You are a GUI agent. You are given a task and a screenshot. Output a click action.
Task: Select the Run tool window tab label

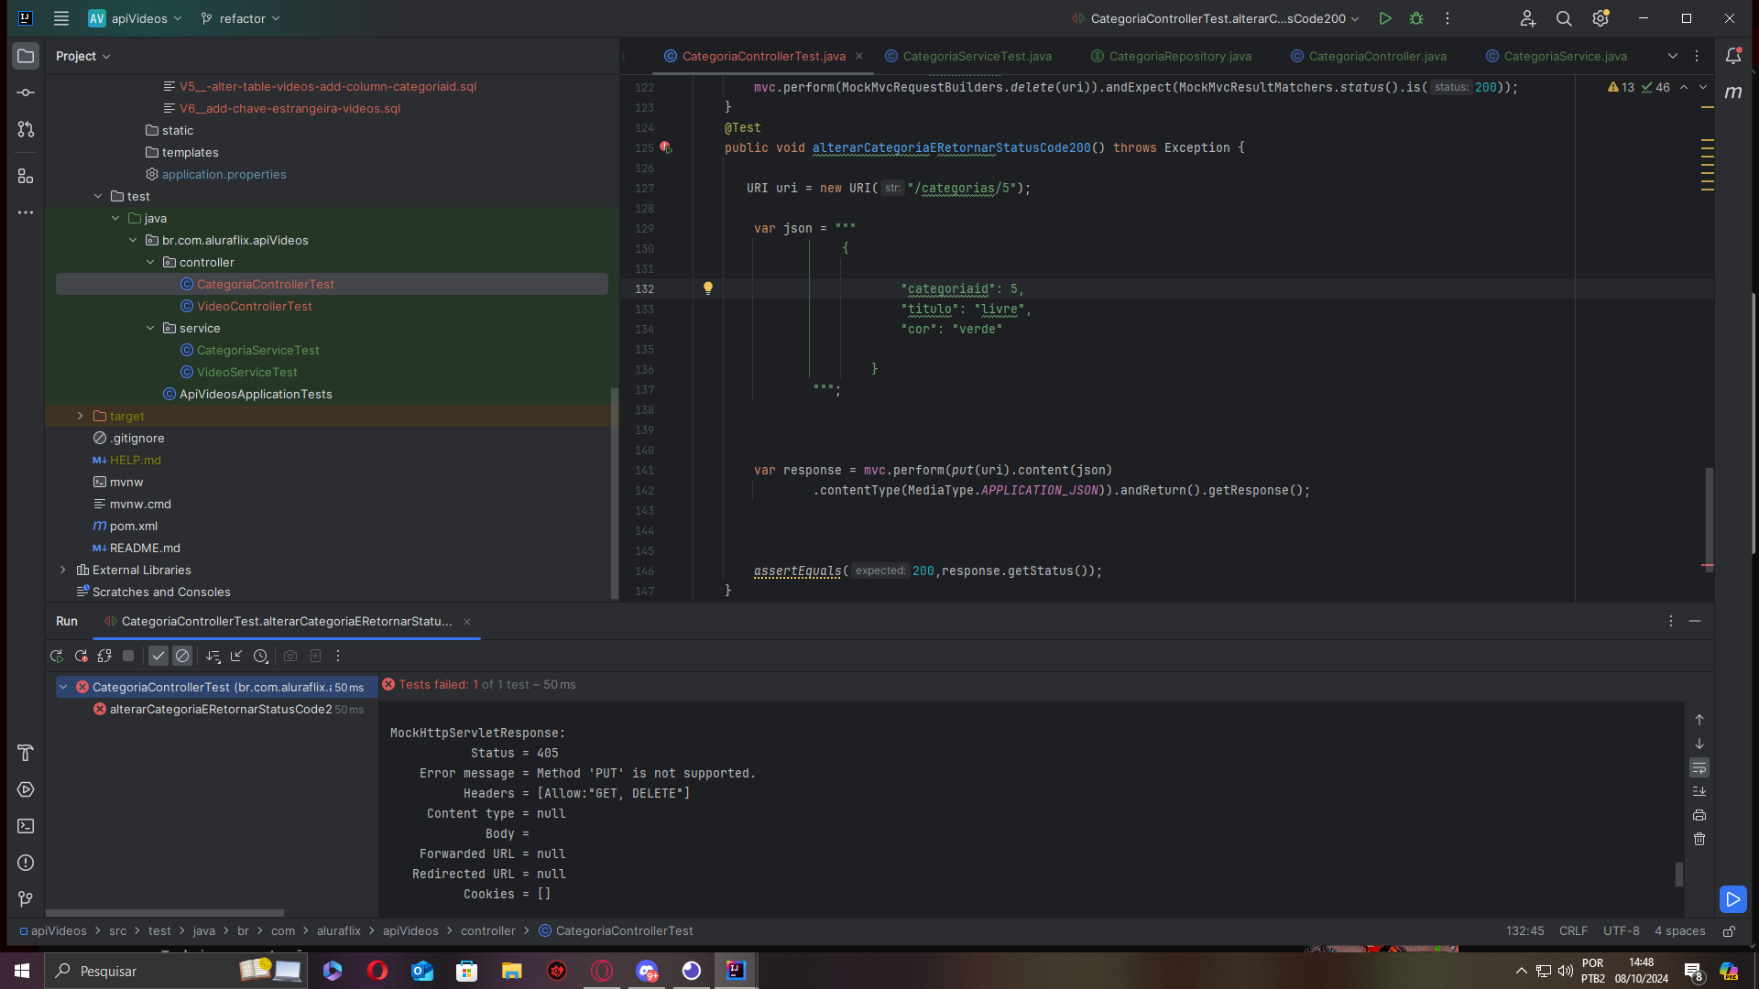tap(67, 621)
